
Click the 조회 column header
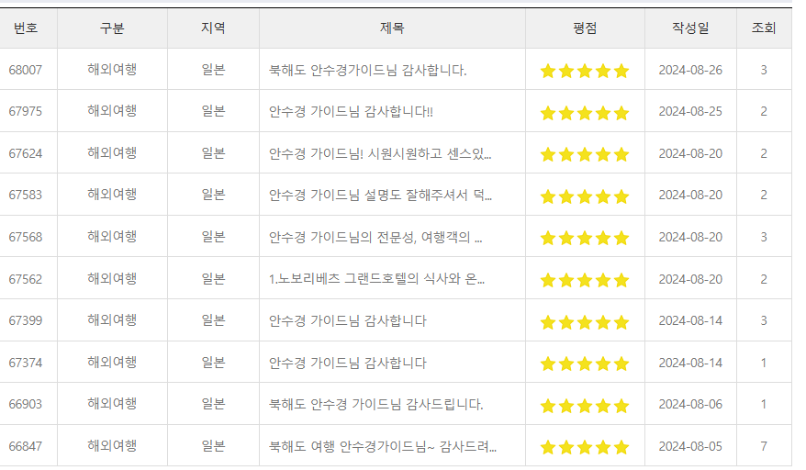click(x=764, y=28)
